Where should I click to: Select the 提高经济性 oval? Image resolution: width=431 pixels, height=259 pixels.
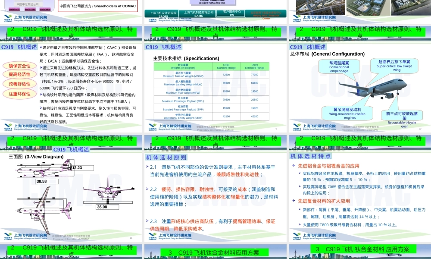point(19,74)
